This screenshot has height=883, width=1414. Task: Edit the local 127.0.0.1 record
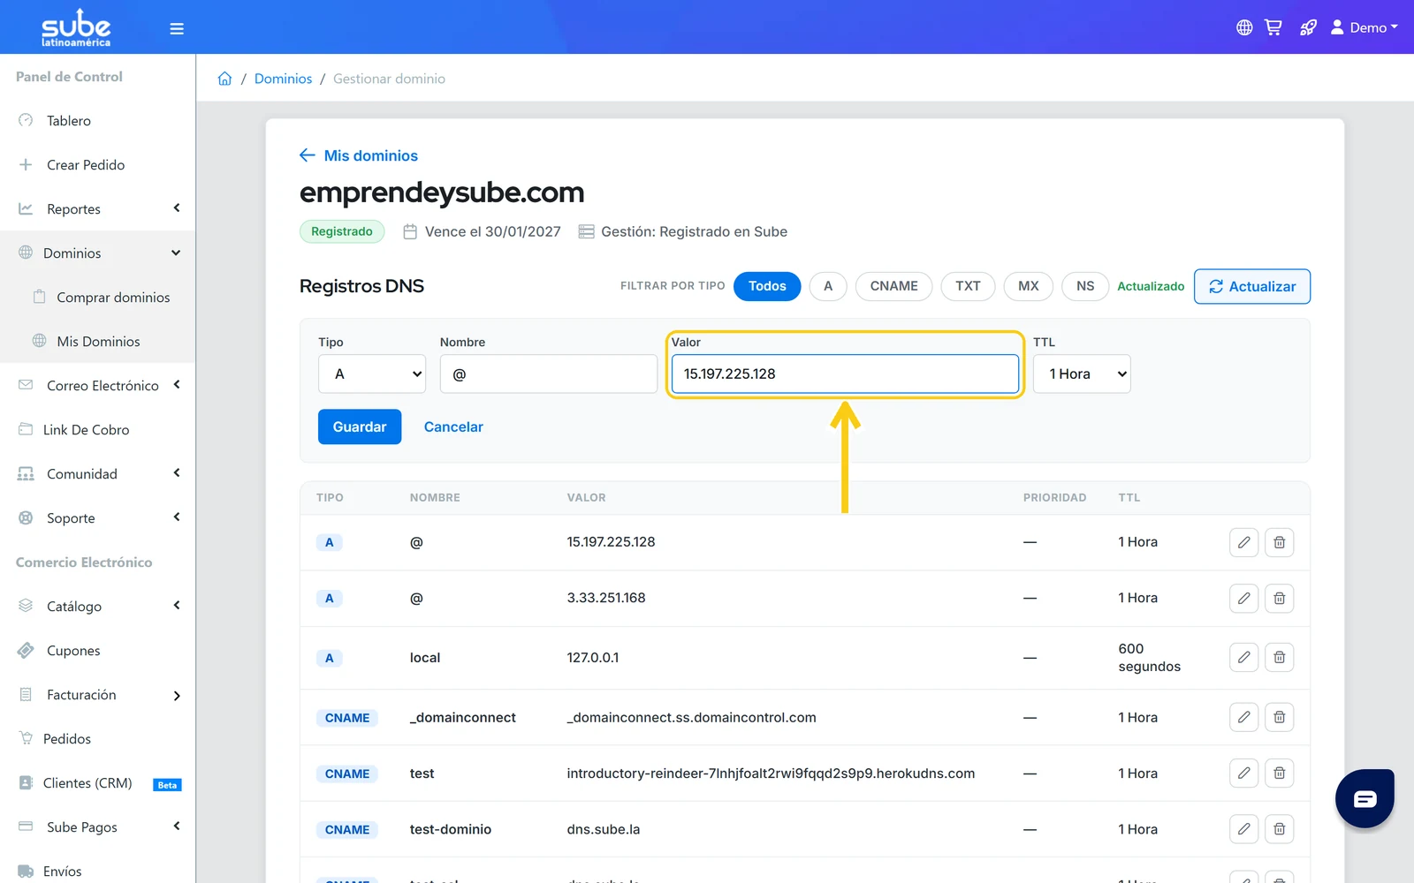point(1243,657)
